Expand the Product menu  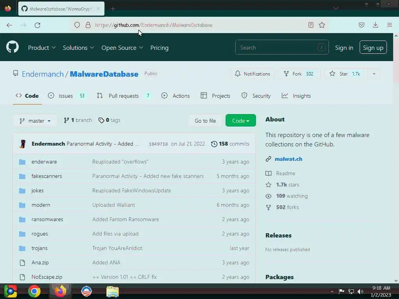click(x=42, y=48)
